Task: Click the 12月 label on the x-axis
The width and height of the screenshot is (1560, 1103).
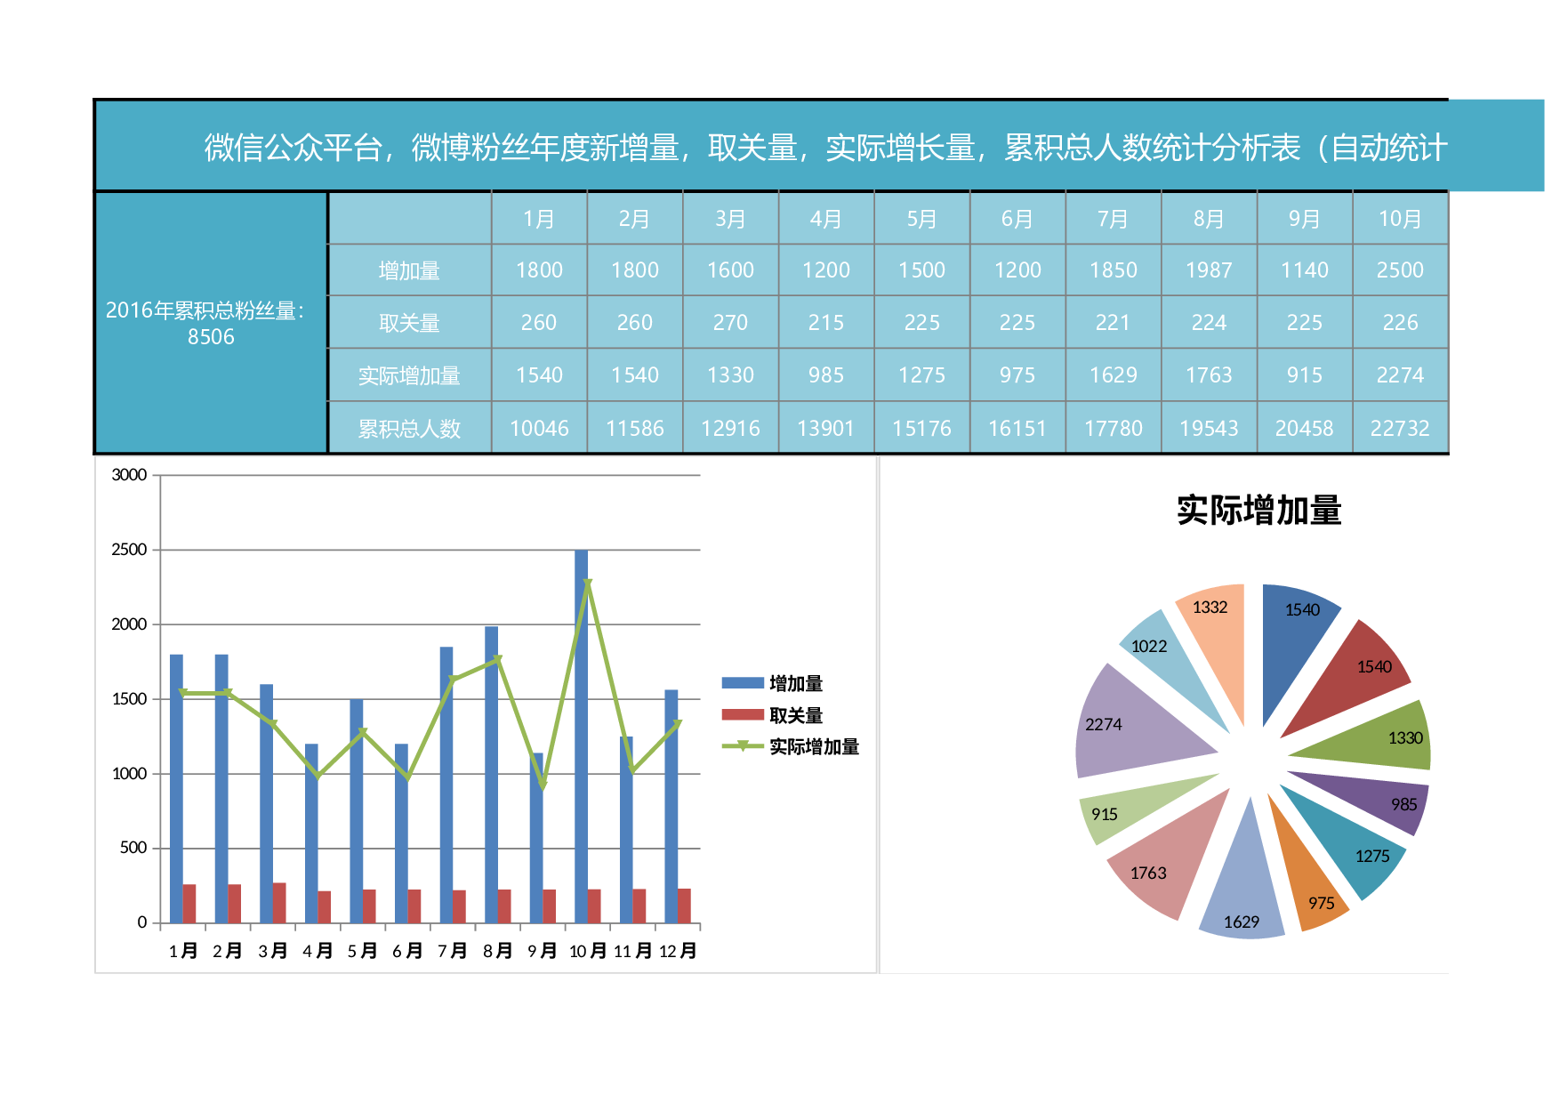Action: point(678,951)
